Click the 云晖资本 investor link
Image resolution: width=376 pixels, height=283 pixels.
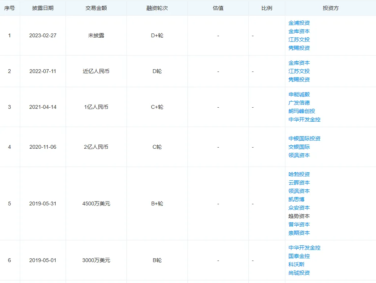pyautogui.click(x=299, y=183)
